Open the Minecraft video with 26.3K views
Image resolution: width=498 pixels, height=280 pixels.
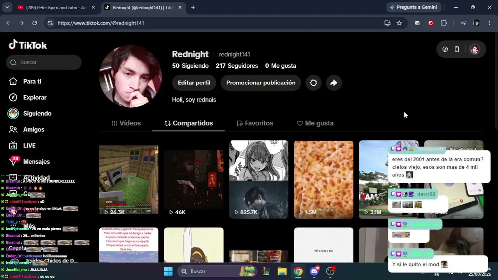(x=129, y=179)
